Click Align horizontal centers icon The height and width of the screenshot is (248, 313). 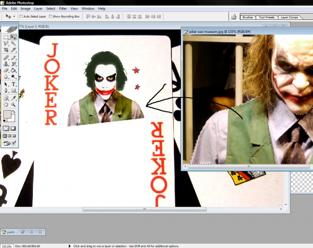click(x=113, y=17)
